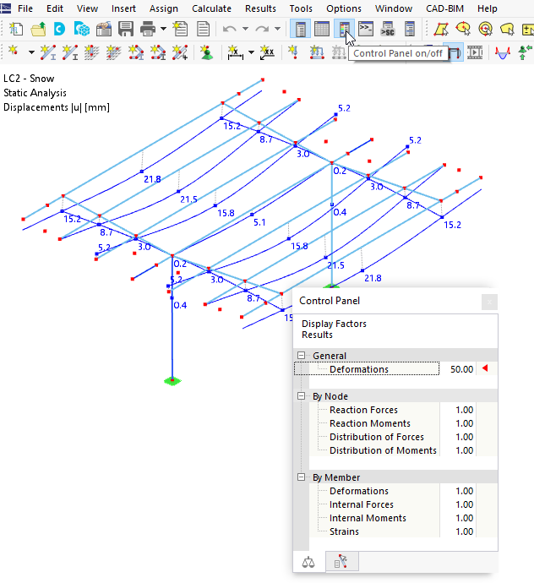Open the File menu
The image size is (534, 583).
coord(25,8)
